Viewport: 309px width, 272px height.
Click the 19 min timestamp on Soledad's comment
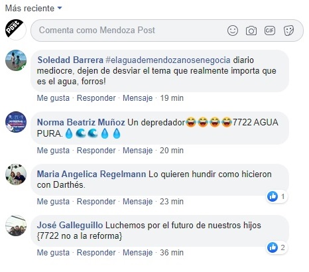click(x=172, y=98)
